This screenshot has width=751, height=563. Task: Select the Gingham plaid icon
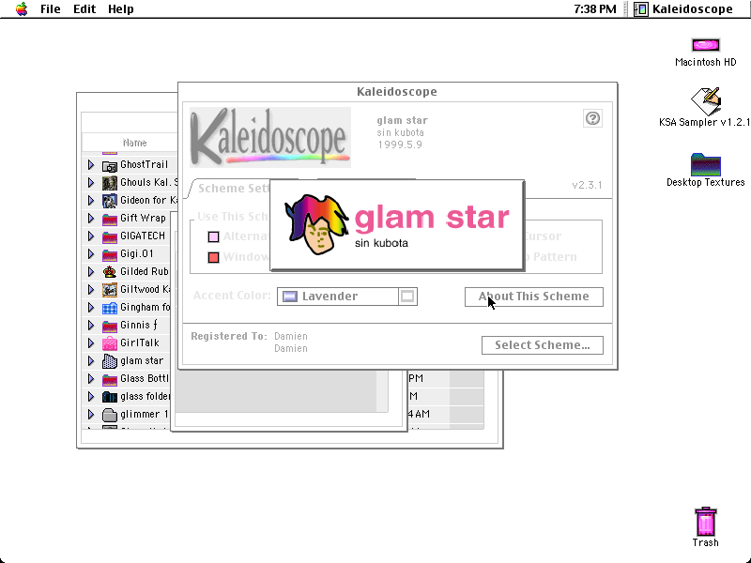click(x=110, y=308)
